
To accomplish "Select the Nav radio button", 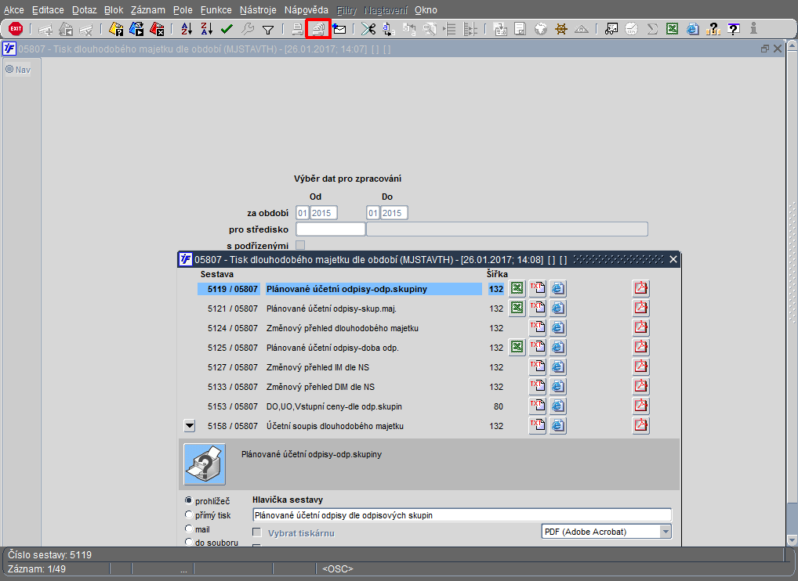I will click(x=9, y=69).
